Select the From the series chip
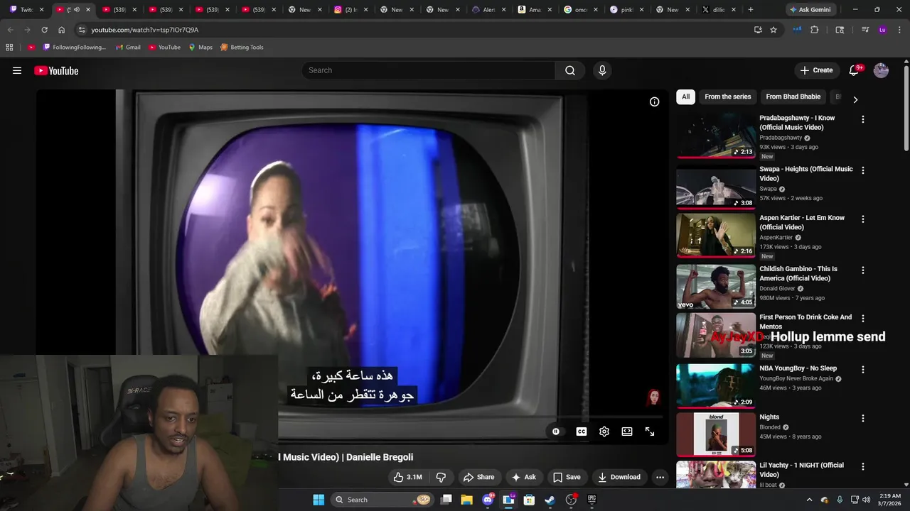The width and height of the screenshot is (910, 511). [727, 97]
